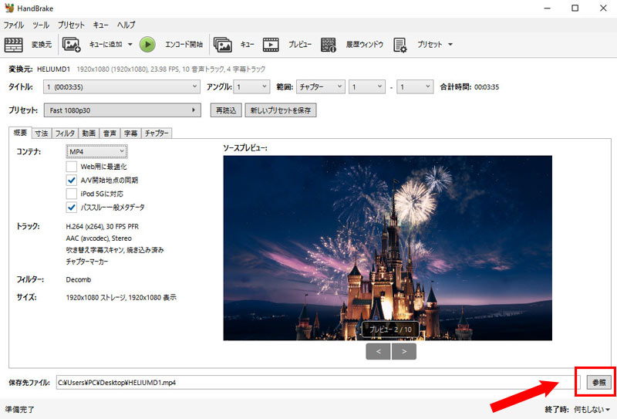The image size is (617, 419).
Task: Click the 新しいプリセットを保存 button
Action: tap(281, 110)
